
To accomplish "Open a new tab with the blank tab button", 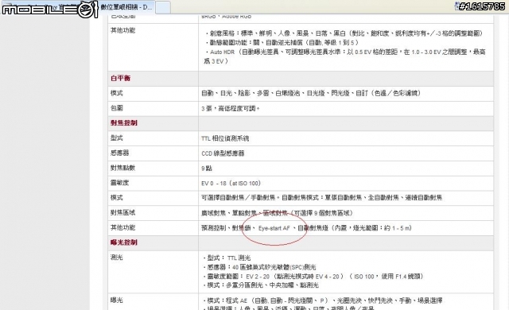I will tap(162, 7).
